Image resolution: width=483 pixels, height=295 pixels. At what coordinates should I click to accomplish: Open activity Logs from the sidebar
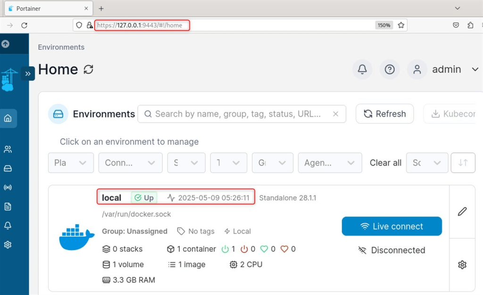8,206
